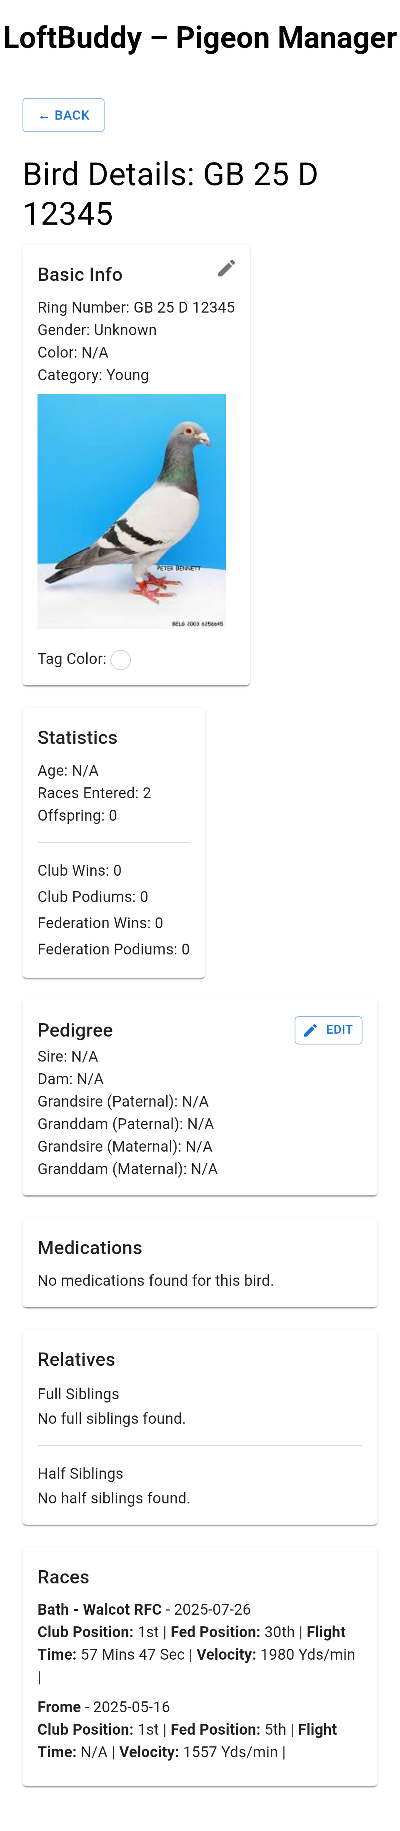Select the white Tag Color circle
The width and height of the screenshot is (400, 1831).
point(121,660)
